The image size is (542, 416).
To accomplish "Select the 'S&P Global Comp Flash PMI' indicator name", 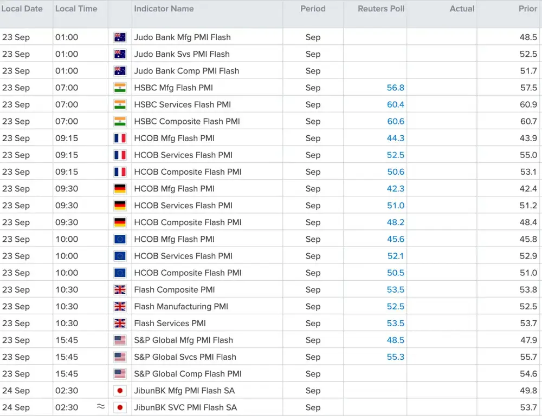I will coord(188,374).
